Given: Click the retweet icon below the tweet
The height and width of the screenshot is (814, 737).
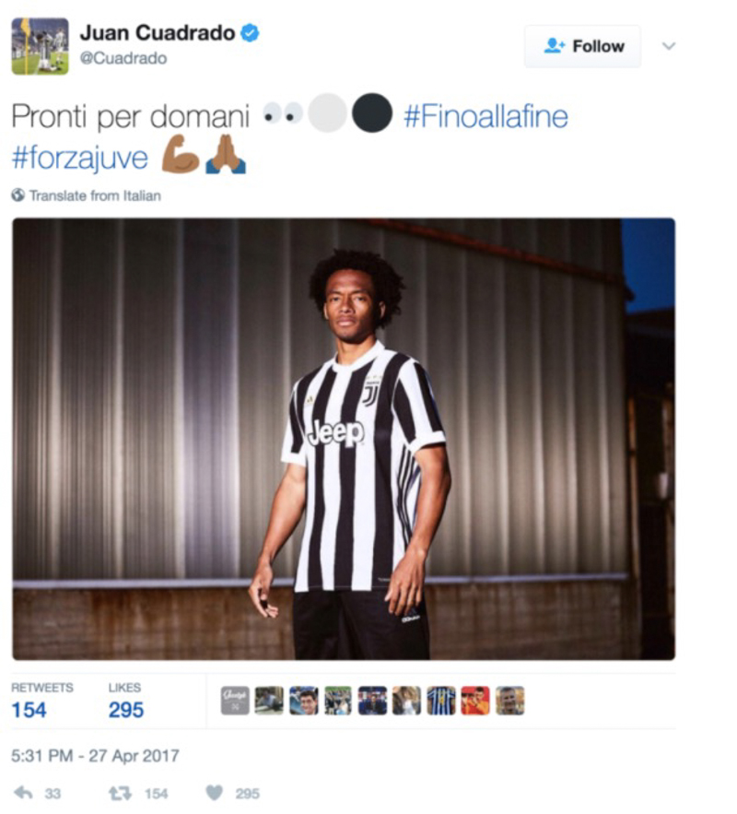Looking at the screenshot, I should (119, 793).
